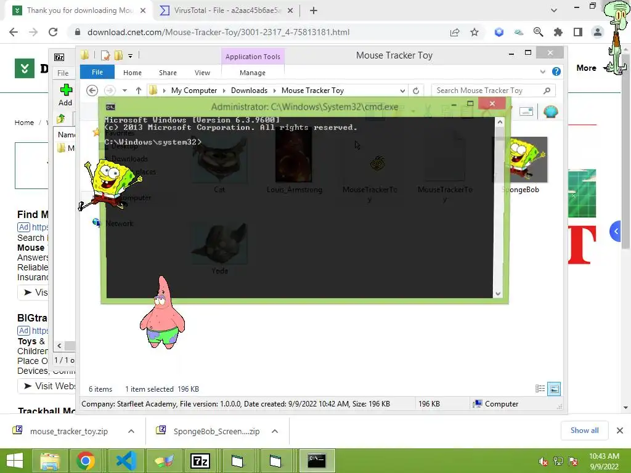Open Chrome tab search chevron
Screen dimensions: 631x473
coord(554,10)
